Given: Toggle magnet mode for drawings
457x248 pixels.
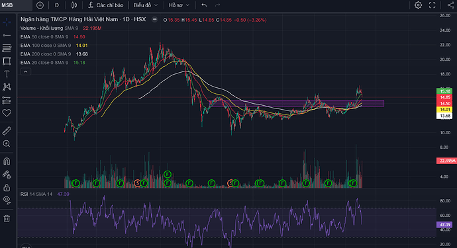Looking at the screenshot, I should (7, 161).
